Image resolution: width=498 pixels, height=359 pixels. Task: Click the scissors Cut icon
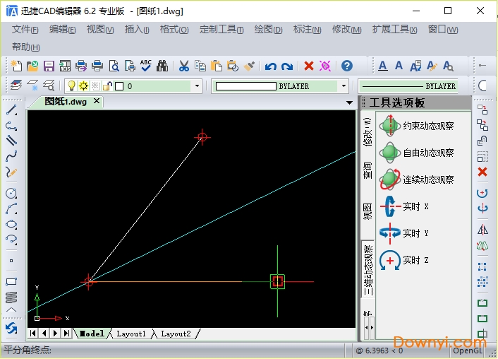183,66
